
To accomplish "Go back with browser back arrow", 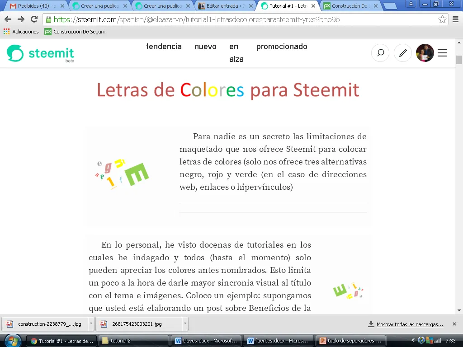I will (8, 19).
